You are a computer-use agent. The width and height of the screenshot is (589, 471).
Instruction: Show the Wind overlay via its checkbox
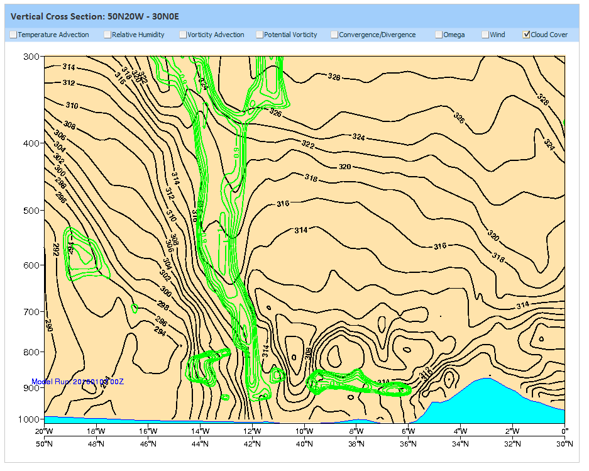(x=485, y=35)
